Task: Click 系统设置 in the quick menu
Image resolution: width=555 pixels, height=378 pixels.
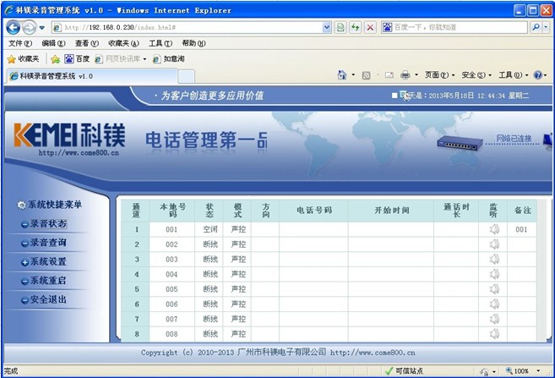Action: [x=47, y=262]
